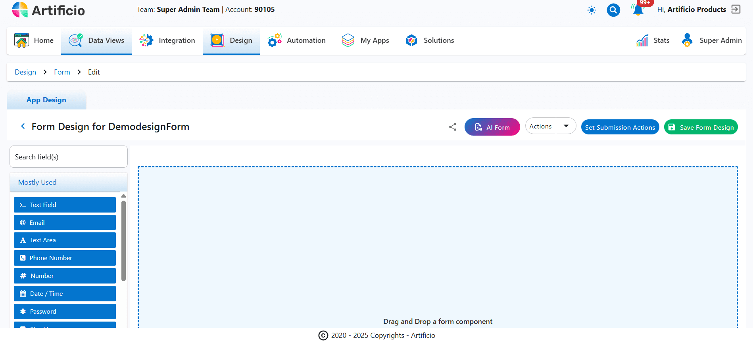Open the notifications bell icon
Image resolution: width=753 pixels, height=341 pixels.
638,10
